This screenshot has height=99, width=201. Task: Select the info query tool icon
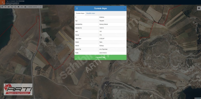coord(15,7)
